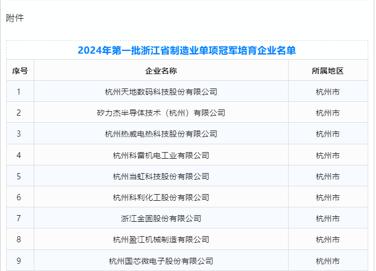Click 杭州市 in the 杭州当虹科技 row

point(328,176)
